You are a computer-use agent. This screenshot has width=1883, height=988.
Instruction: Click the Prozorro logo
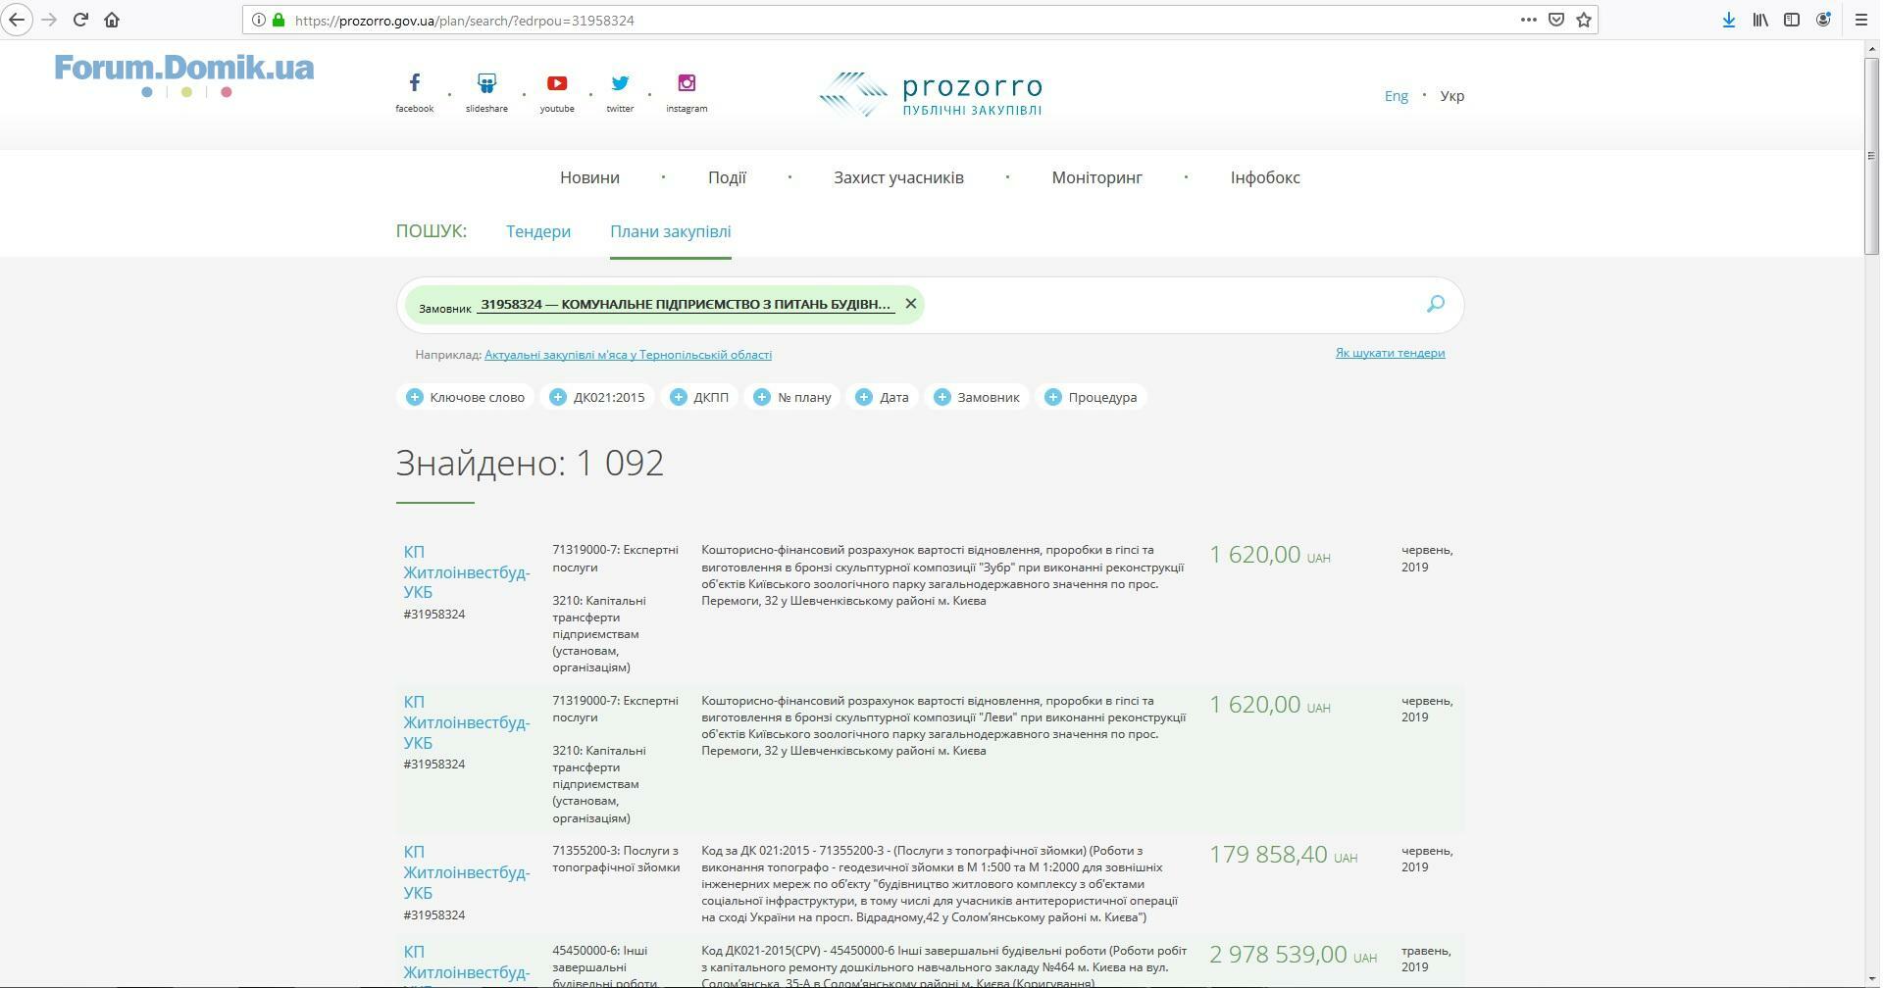tap(930, 95)
